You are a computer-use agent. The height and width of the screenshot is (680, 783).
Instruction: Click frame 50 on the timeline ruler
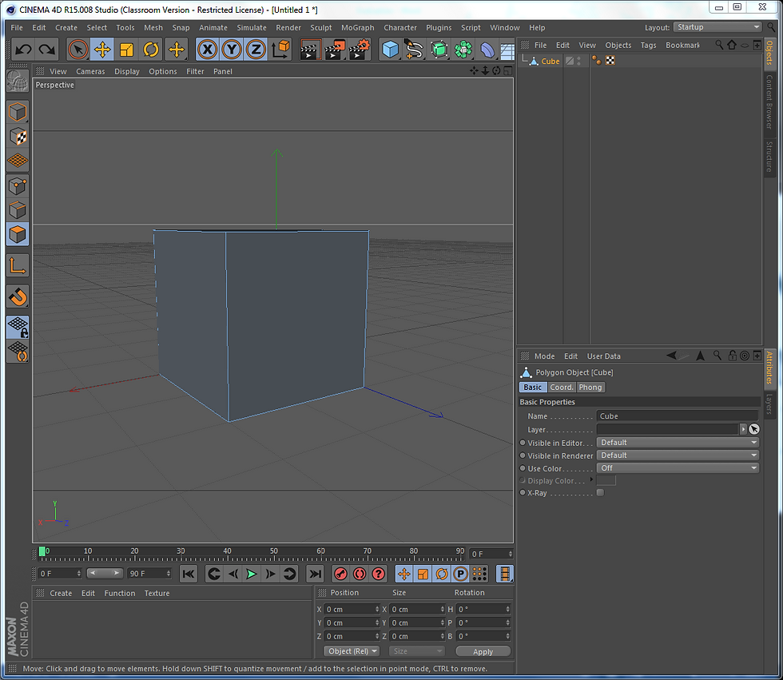point(273,551)
